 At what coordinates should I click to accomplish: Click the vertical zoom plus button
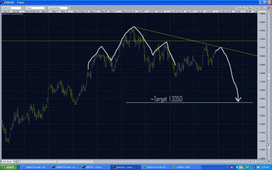click(269, 145)
